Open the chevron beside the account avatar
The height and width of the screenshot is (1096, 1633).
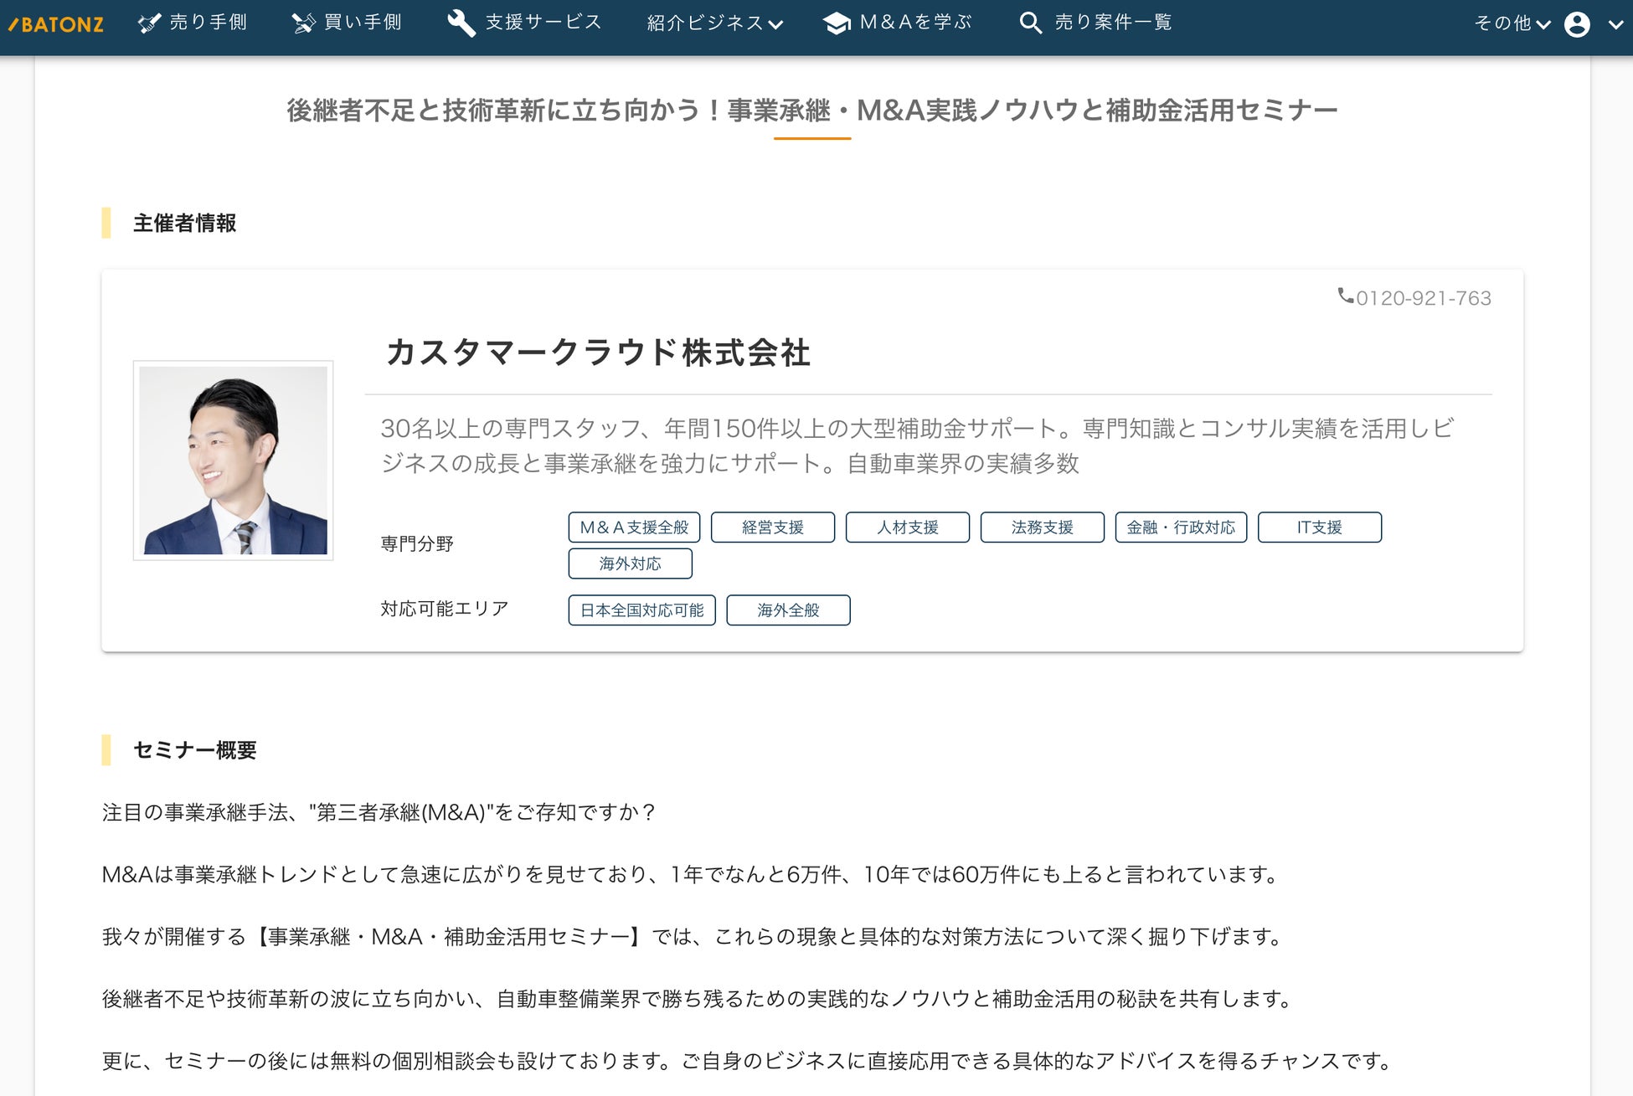pyautogui.click(x=1615, y=24)
